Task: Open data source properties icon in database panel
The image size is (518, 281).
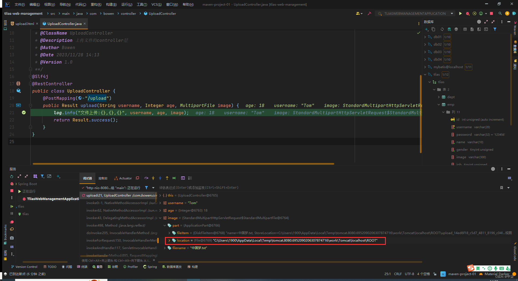Action: click(x=449, y=29)
